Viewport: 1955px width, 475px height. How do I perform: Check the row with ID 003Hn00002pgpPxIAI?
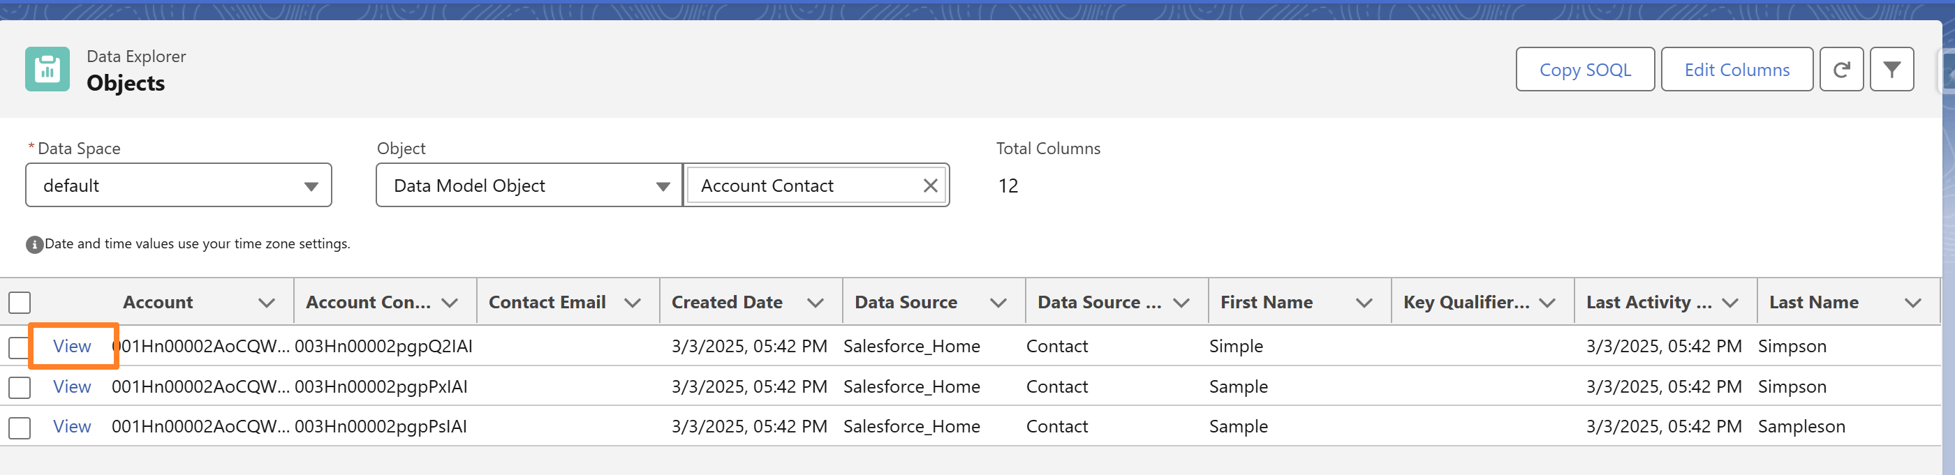click(x=20, y=387)
